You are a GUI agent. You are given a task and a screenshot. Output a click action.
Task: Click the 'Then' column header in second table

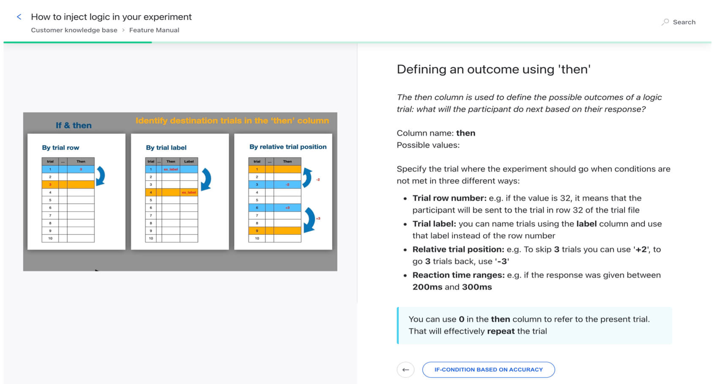(x=171, y=161)
